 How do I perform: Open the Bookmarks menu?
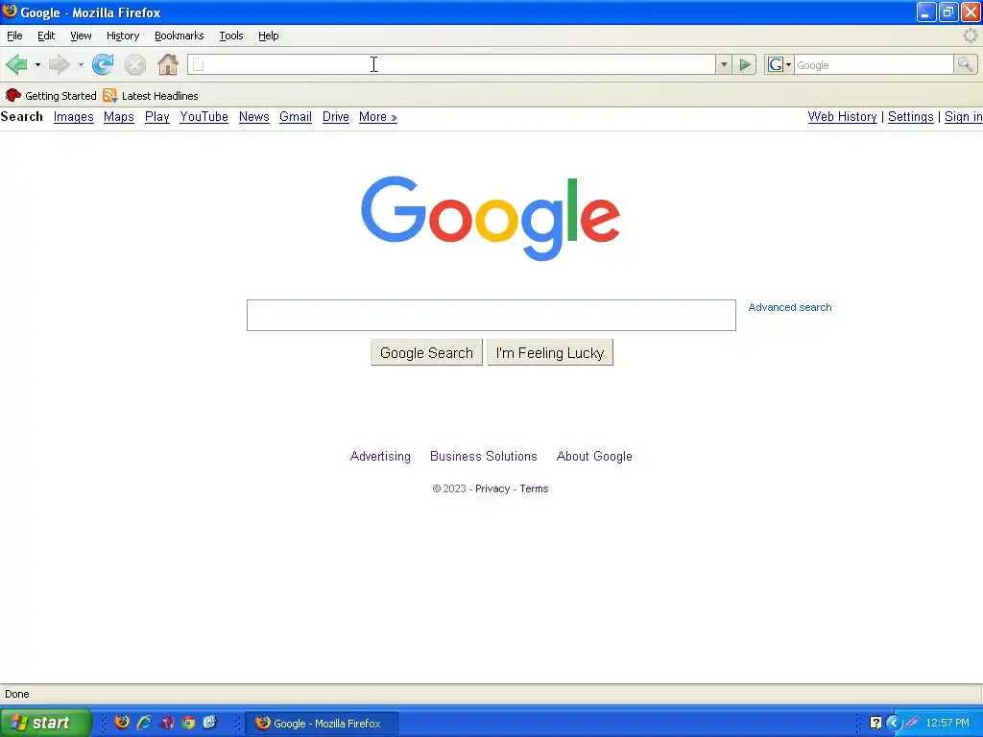pos(180,36)
